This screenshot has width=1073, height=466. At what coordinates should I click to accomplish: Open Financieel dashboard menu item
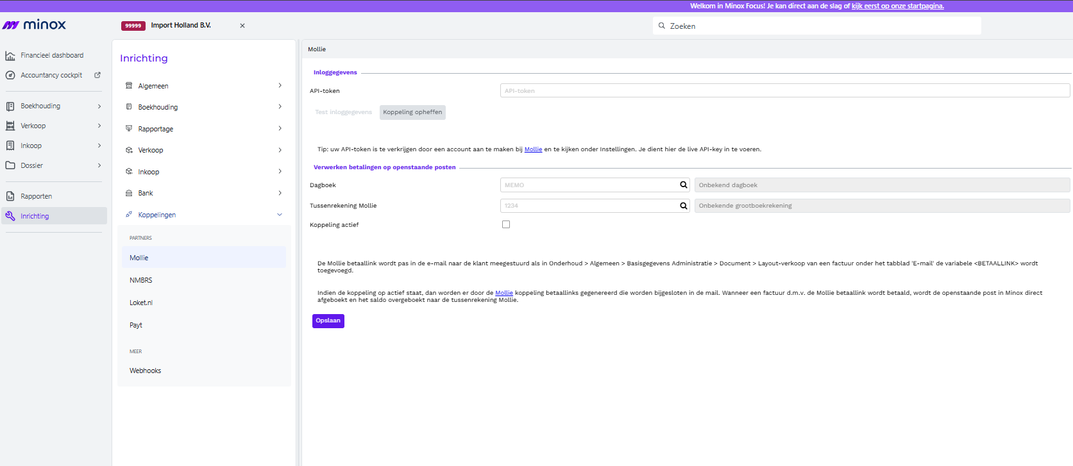click(x=54, y=56)
